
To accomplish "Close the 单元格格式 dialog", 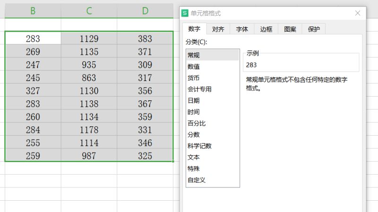I will (x=358, y=14).
